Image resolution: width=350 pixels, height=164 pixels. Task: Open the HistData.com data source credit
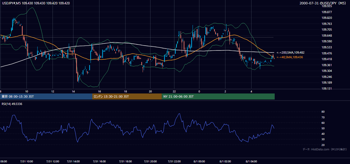pyautogui.click(x=325, y=149)
